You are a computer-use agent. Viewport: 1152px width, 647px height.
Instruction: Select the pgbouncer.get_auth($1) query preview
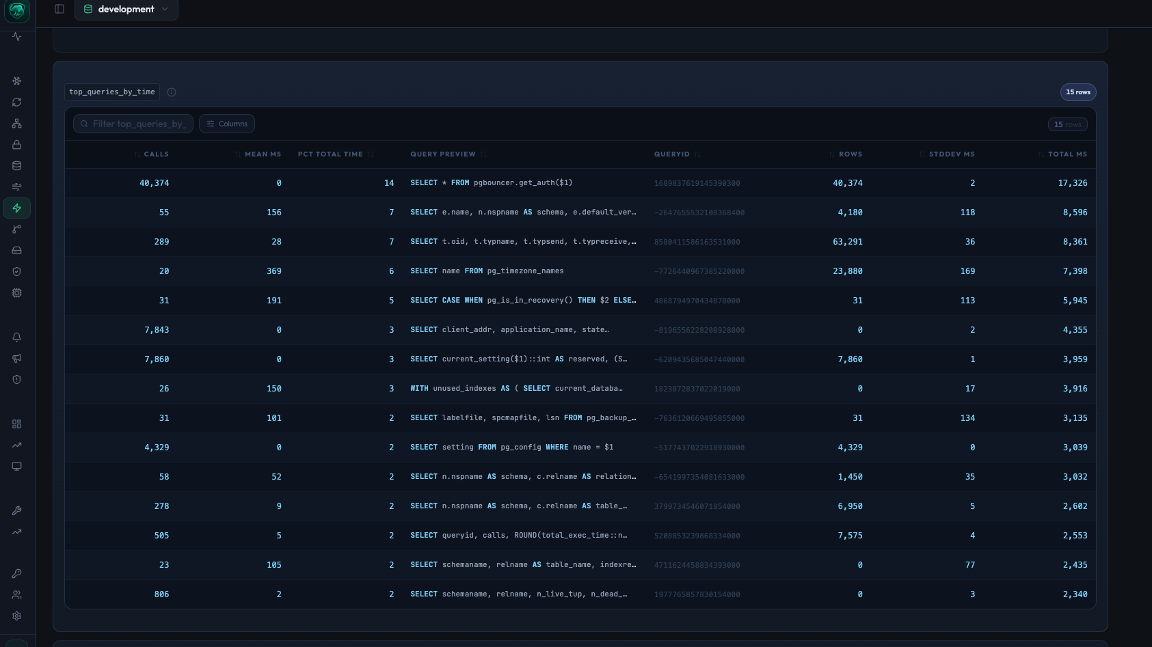[492, 183]
